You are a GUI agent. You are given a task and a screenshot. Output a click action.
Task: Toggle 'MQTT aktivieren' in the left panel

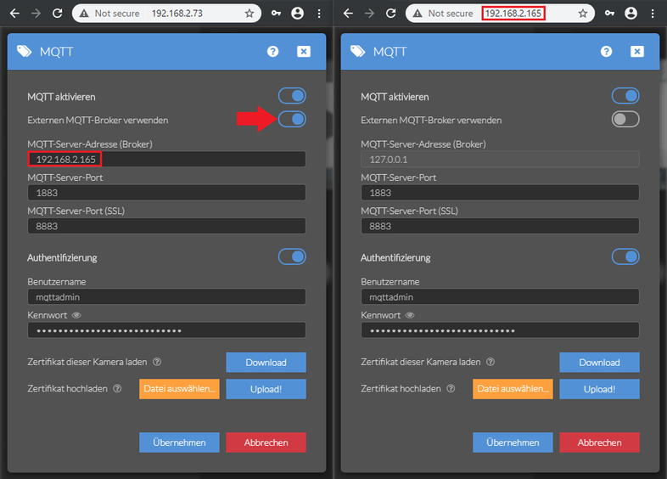tap(292, 96)
